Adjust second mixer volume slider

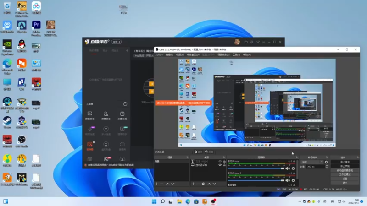pyautogui.click(x=256, y=180)
